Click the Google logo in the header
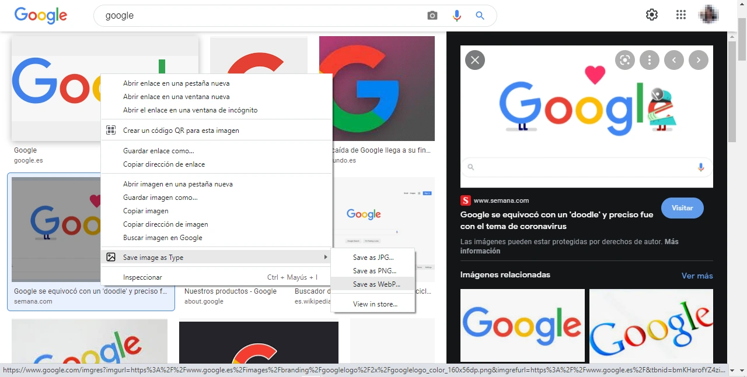This screenshot has height=377, width=747. [x=41, y=16]
